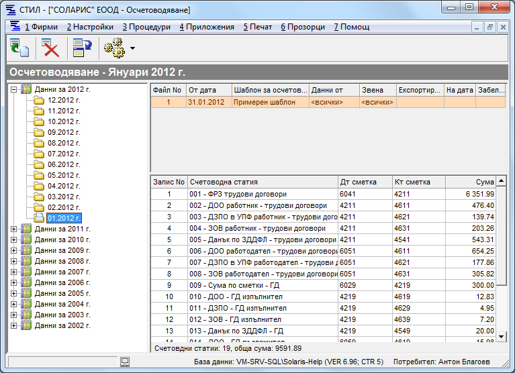The image size is (515, 373).
Task: Click the folder icon for 04.2012 г.
Action: (x=39, y=186)
